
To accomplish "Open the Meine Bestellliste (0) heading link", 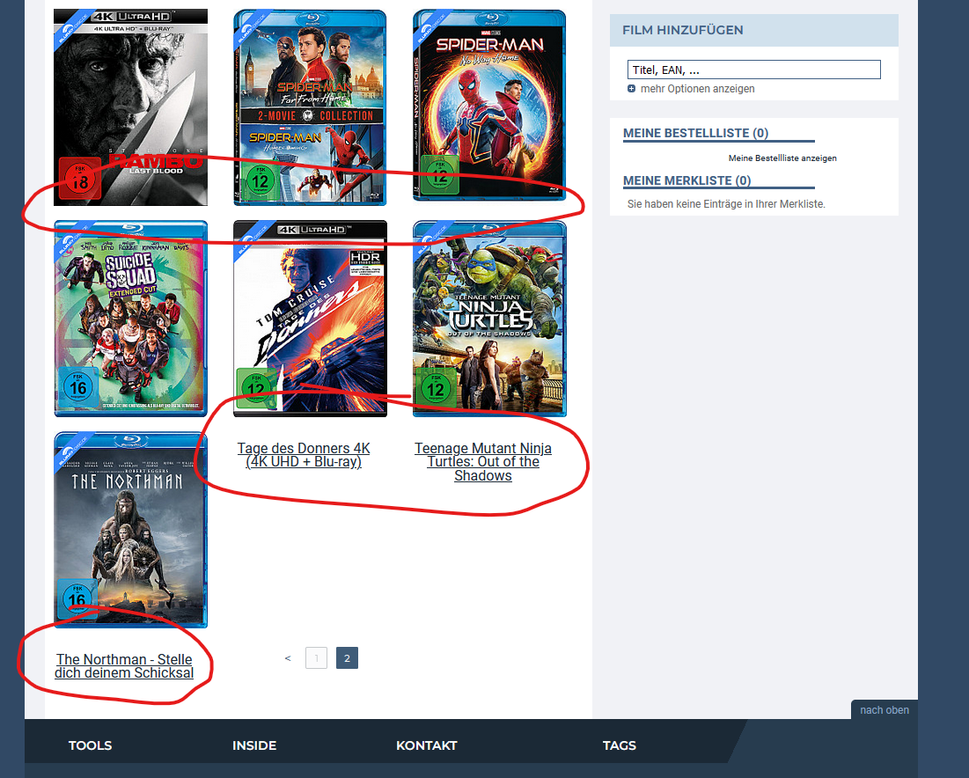I will 696,133.
